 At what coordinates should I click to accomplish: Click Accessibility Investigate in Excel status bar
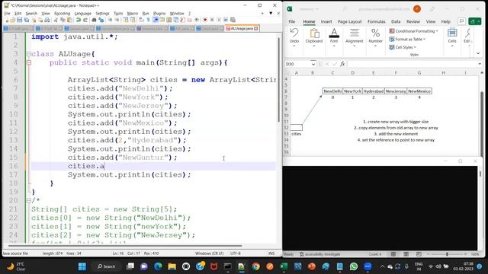tap(320, 254)
